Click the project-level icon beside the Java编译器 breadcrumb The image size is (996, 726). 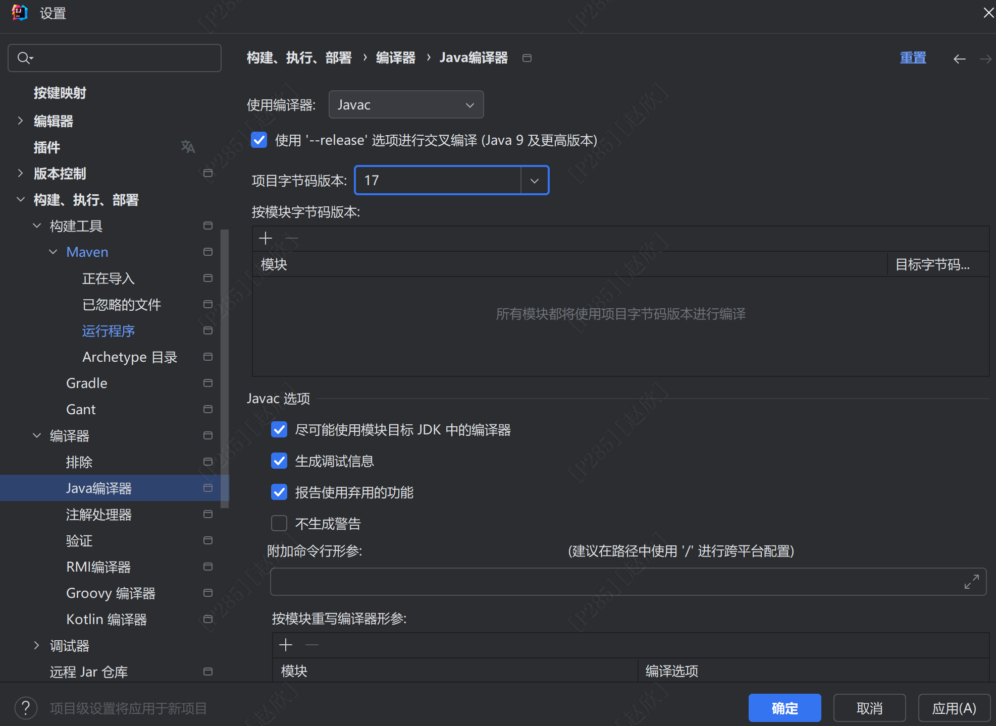(x=527, y=58)
